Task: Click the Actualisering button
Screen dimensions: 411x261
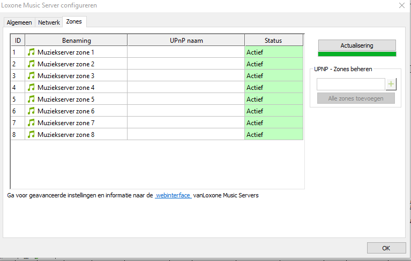Action: (357, 45)
